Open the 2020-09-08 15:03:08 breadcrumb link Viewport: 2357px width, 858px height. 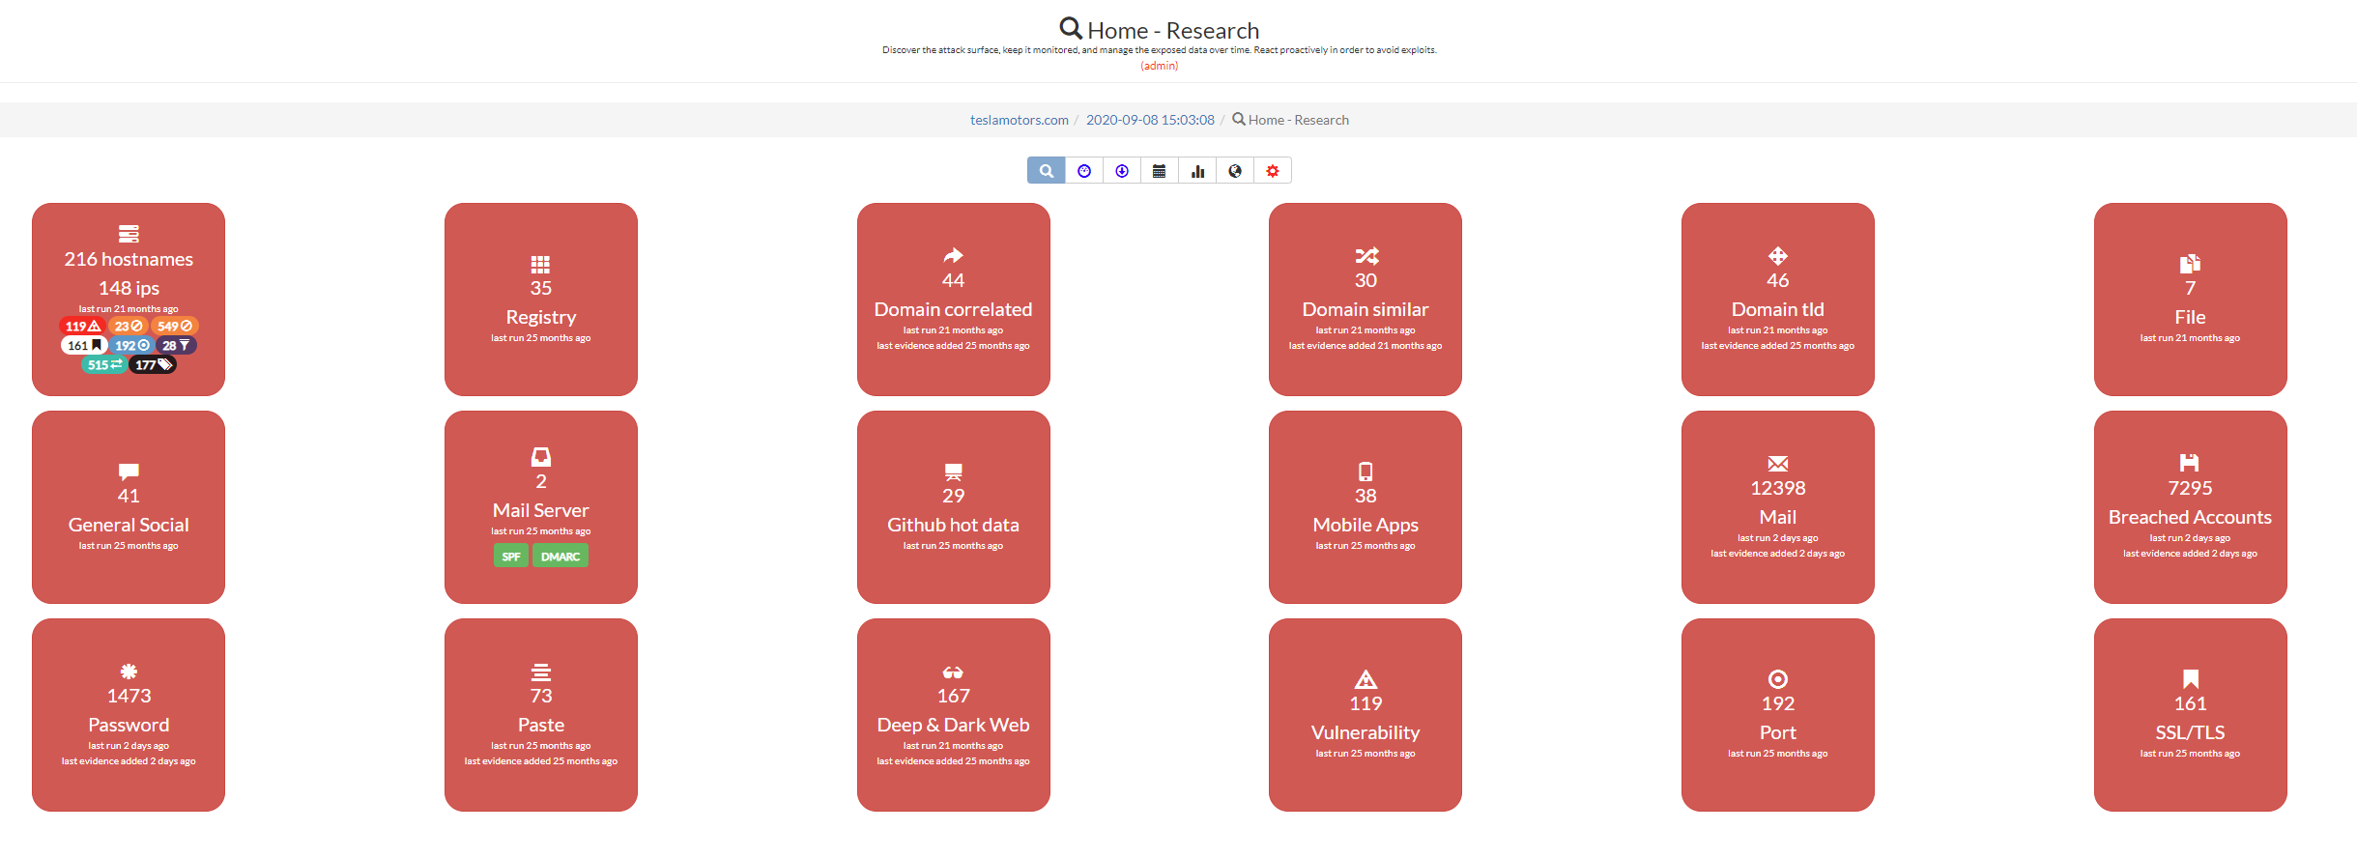coord(1150,120)
